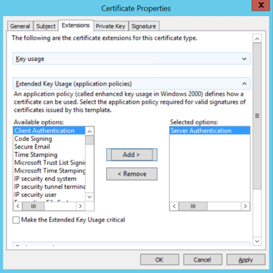The image size is (273, 273).
Task: Cancel the Certificate Properties dialog
Action: click(203, 260)
